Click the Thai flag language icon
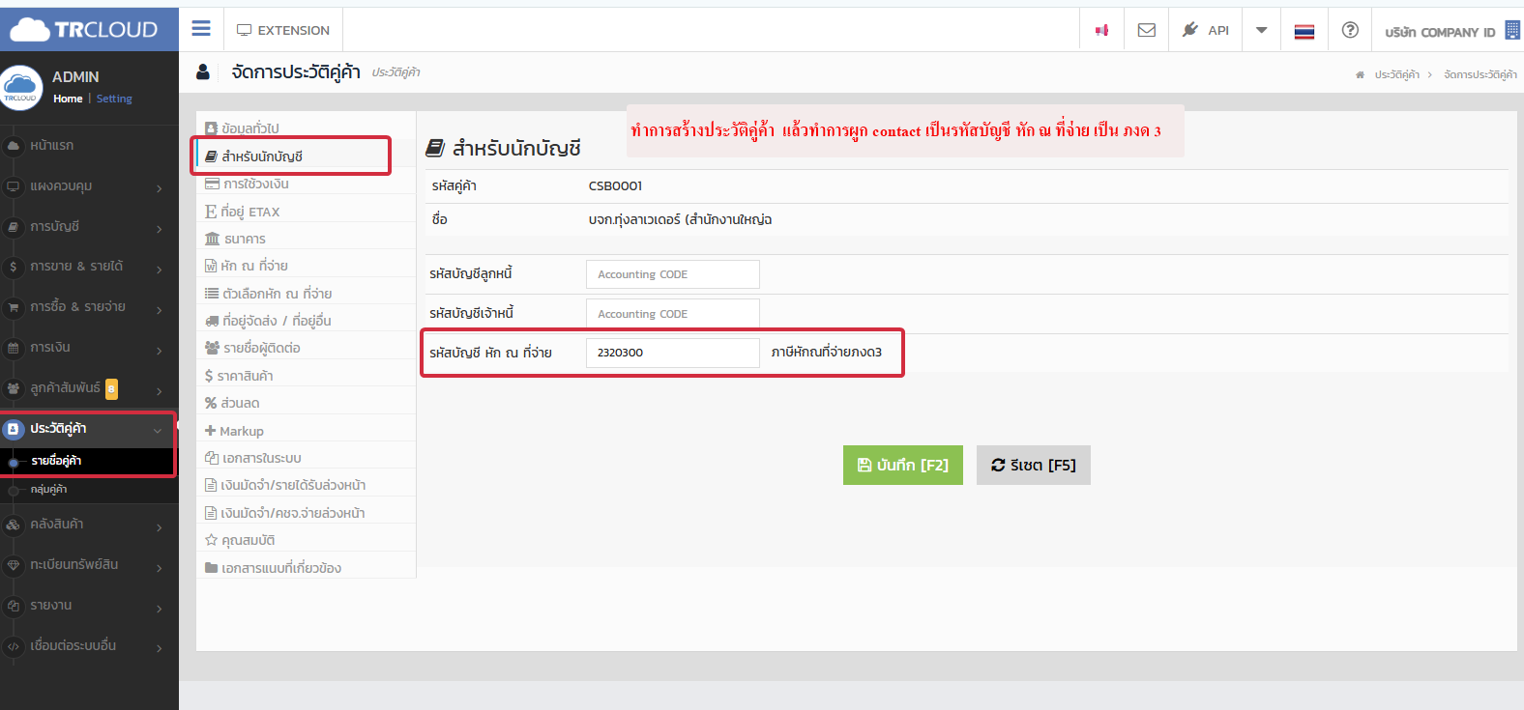1524x710 pixels. 1304,31
